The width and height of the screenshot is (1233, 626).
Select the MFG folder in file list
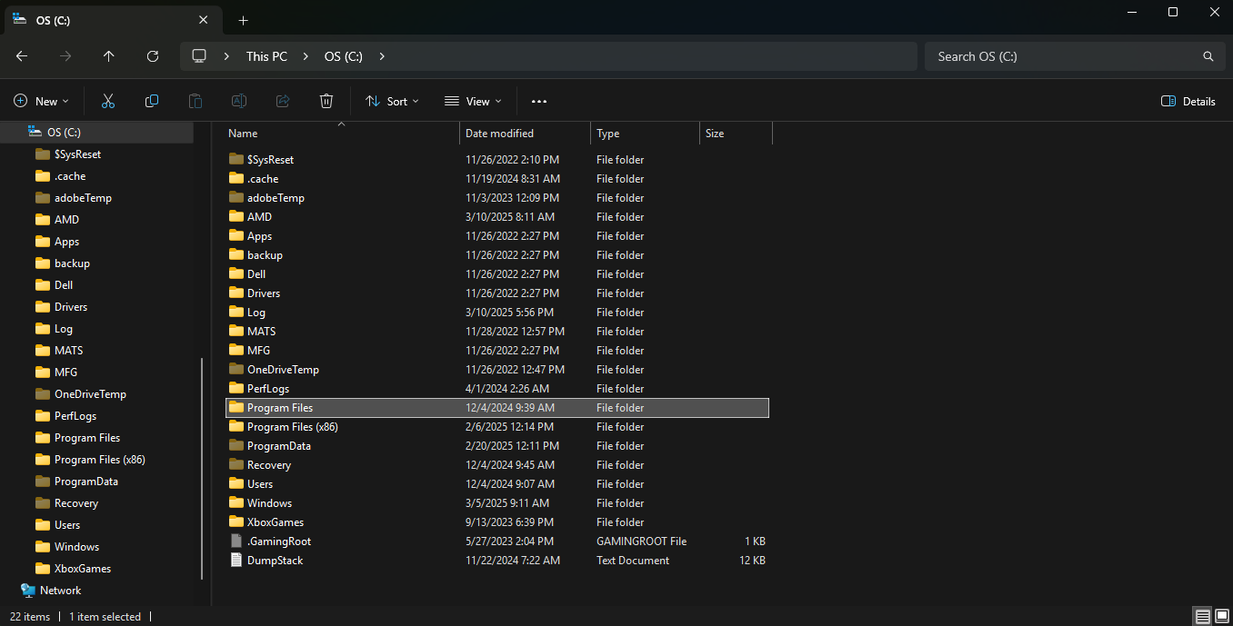click(497, 351)
